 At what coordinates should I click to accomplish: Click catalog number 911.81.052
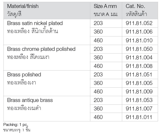139,23
